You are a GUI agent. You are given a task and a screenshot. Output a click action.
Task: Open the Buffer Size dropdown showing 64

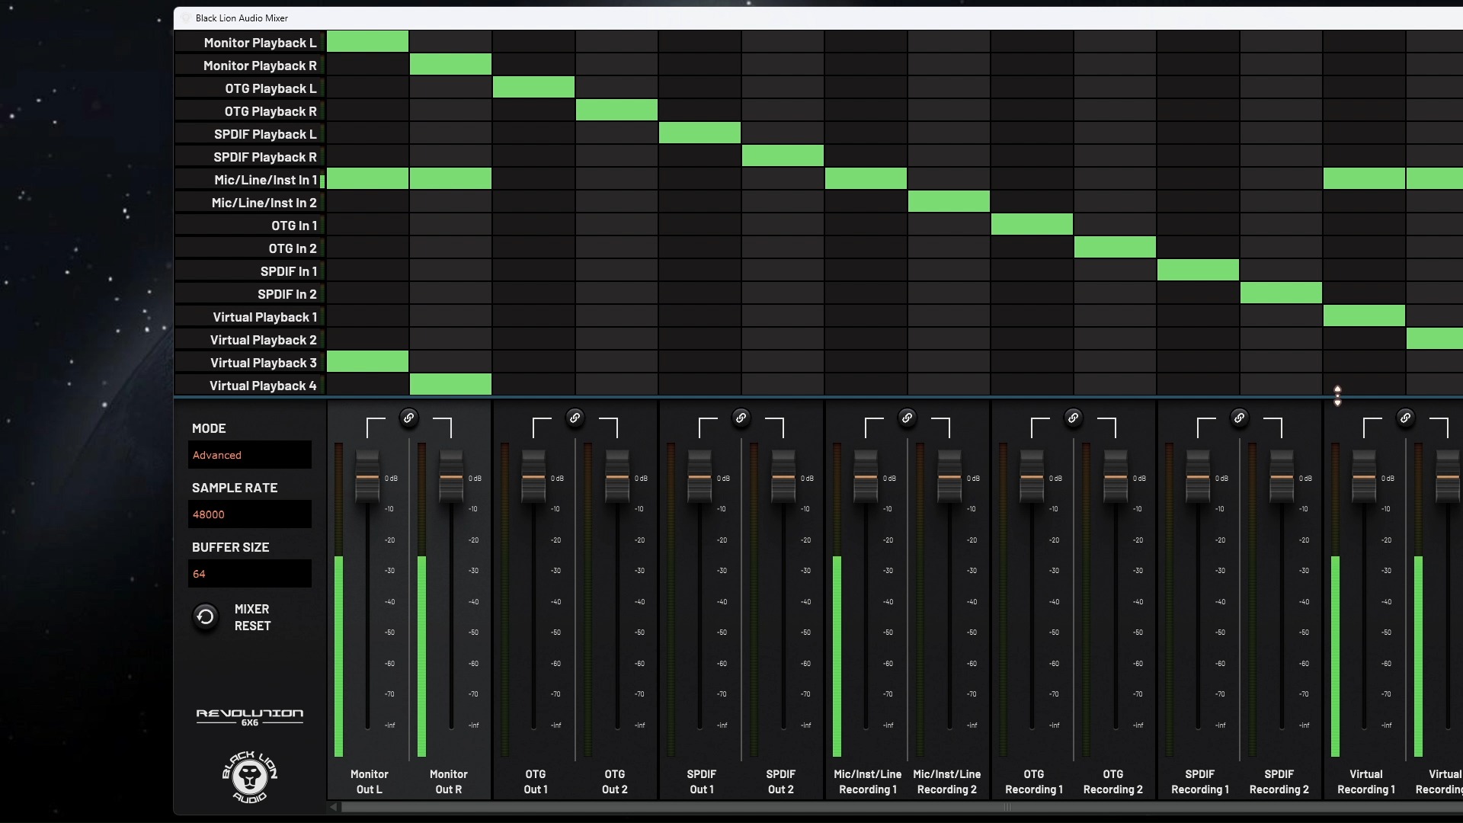[249, 574]
